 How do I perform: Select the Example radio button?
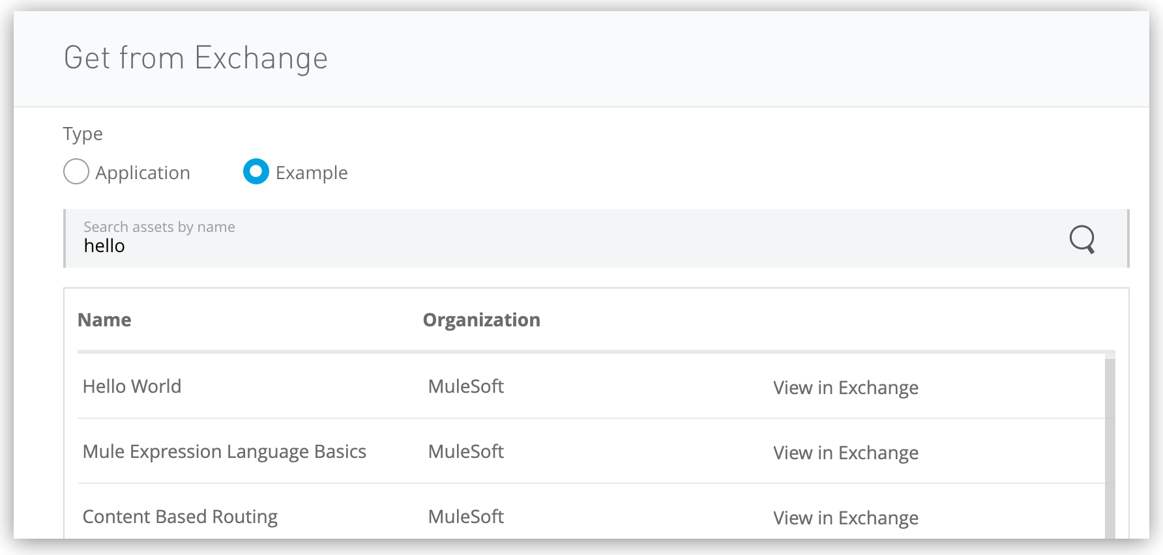[256, 172]
